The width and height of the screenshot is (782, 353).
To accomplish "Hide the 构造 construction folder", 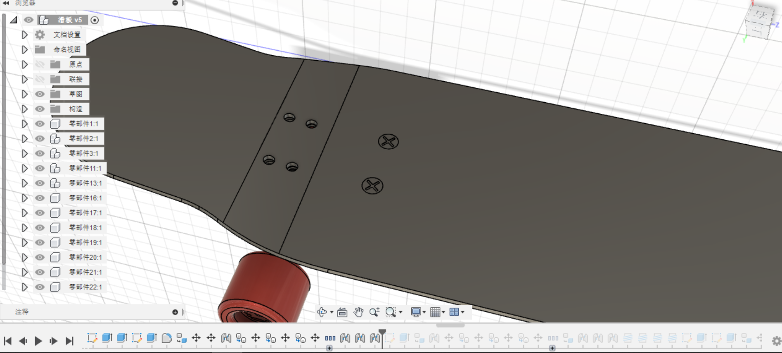I will 40,109.
